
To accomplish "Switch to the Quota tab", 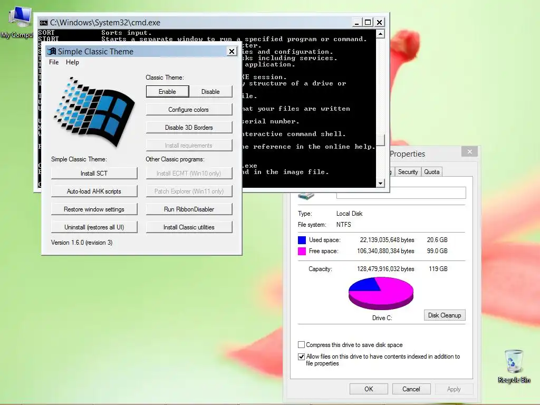I will 431,172.
